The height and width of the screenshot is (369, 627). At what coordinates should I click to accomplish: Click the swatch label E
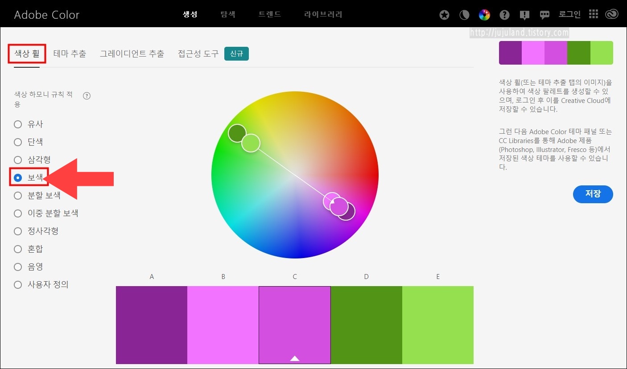(x=438, y=277)
